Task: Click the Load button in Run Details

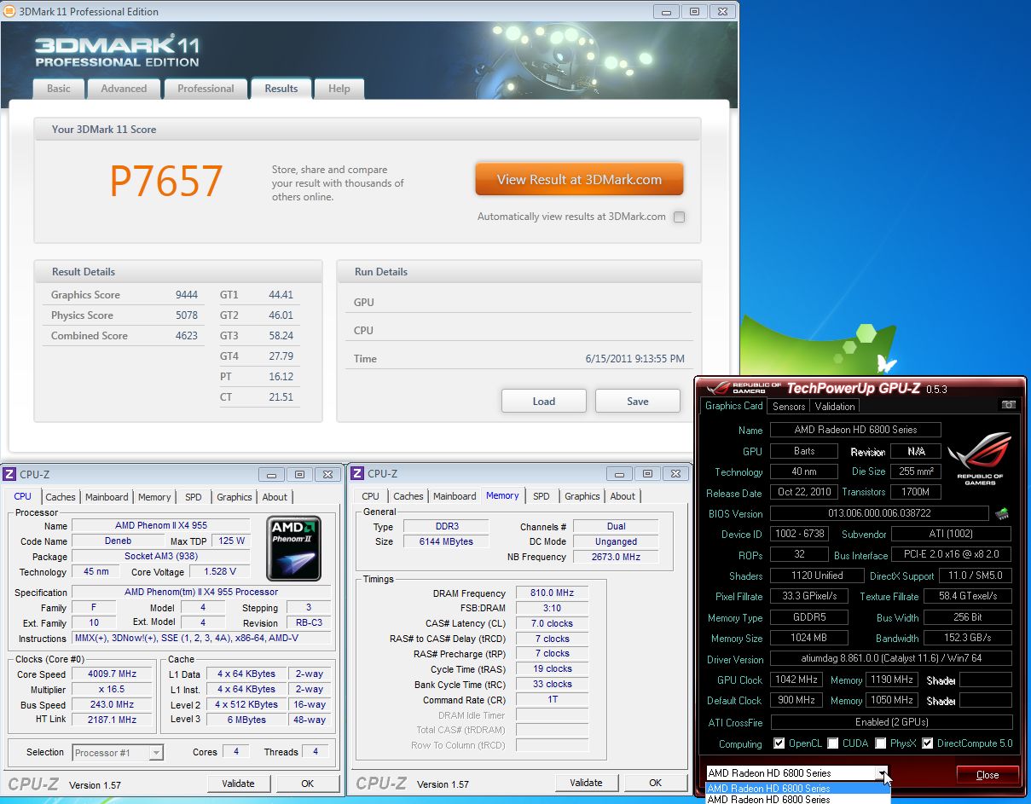Action: tap(544, 401)
